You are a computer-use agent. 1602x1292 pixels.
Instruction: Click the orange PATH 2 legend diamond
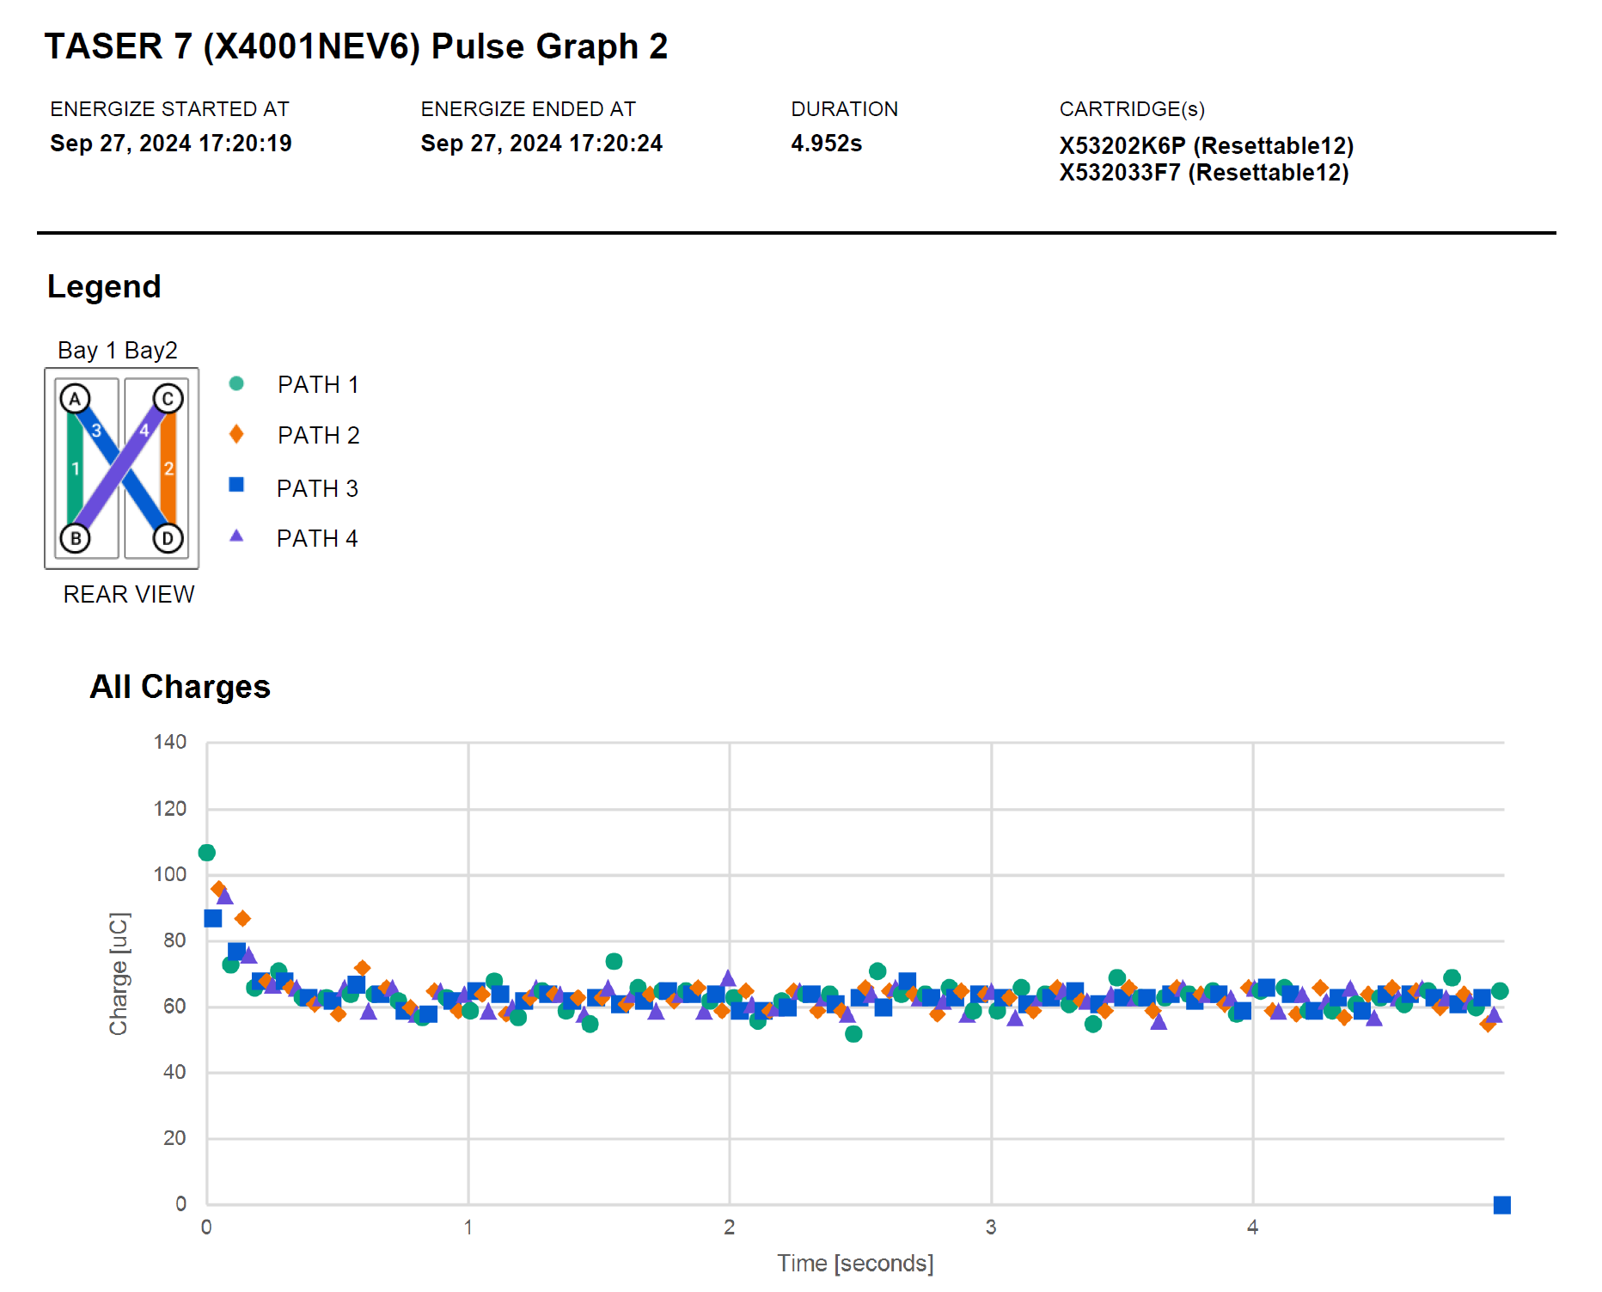[236, 435]
